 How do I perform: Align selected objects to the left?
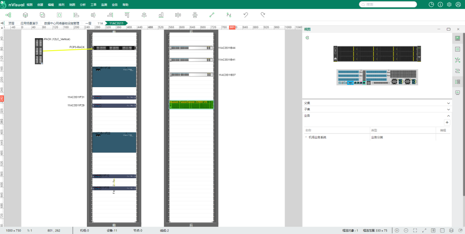(76, 15)
